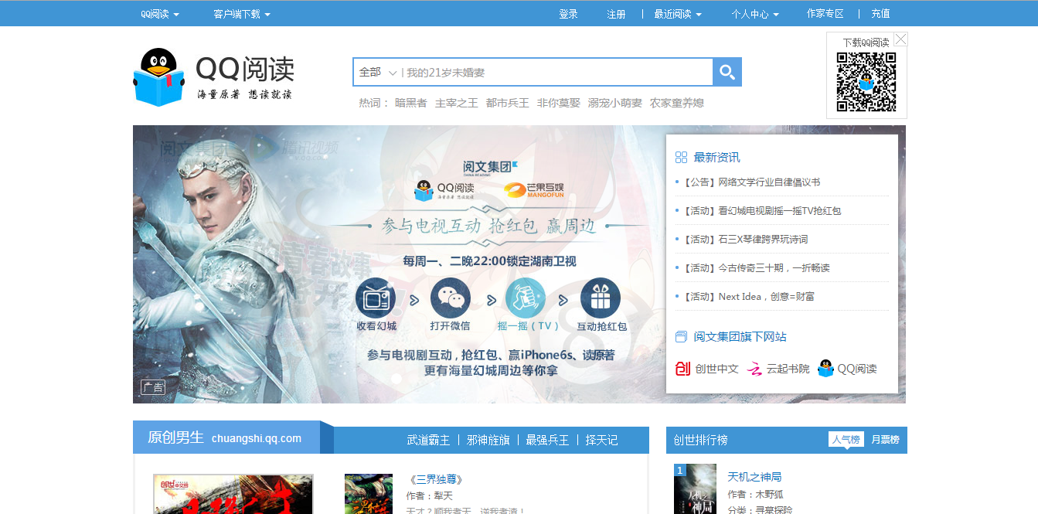
Task: Click the 芒果互娱 MANGOFUN logo in the banner
Action: pos(535,190)
